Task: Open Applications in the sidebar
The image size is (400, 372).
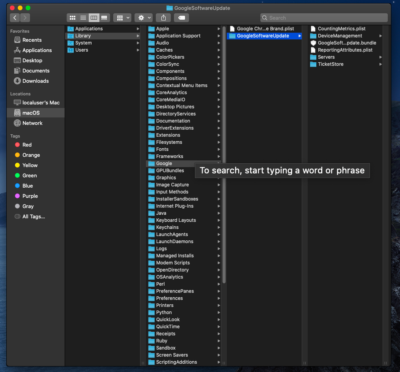Action: pyautogui.click(x=36, y=50)
